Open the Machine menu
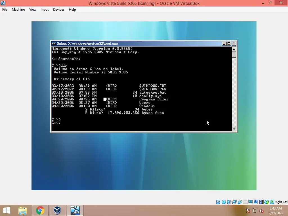 (x=18, y=10)
